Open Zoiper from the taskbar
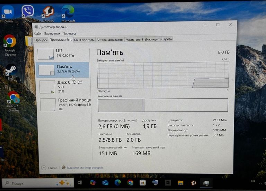The height and width of the screenshot is (191, 266). coord(193,183)
